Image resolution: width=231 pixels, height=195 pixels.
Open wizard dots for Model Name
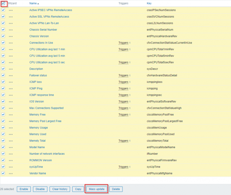tap(11, 148)
